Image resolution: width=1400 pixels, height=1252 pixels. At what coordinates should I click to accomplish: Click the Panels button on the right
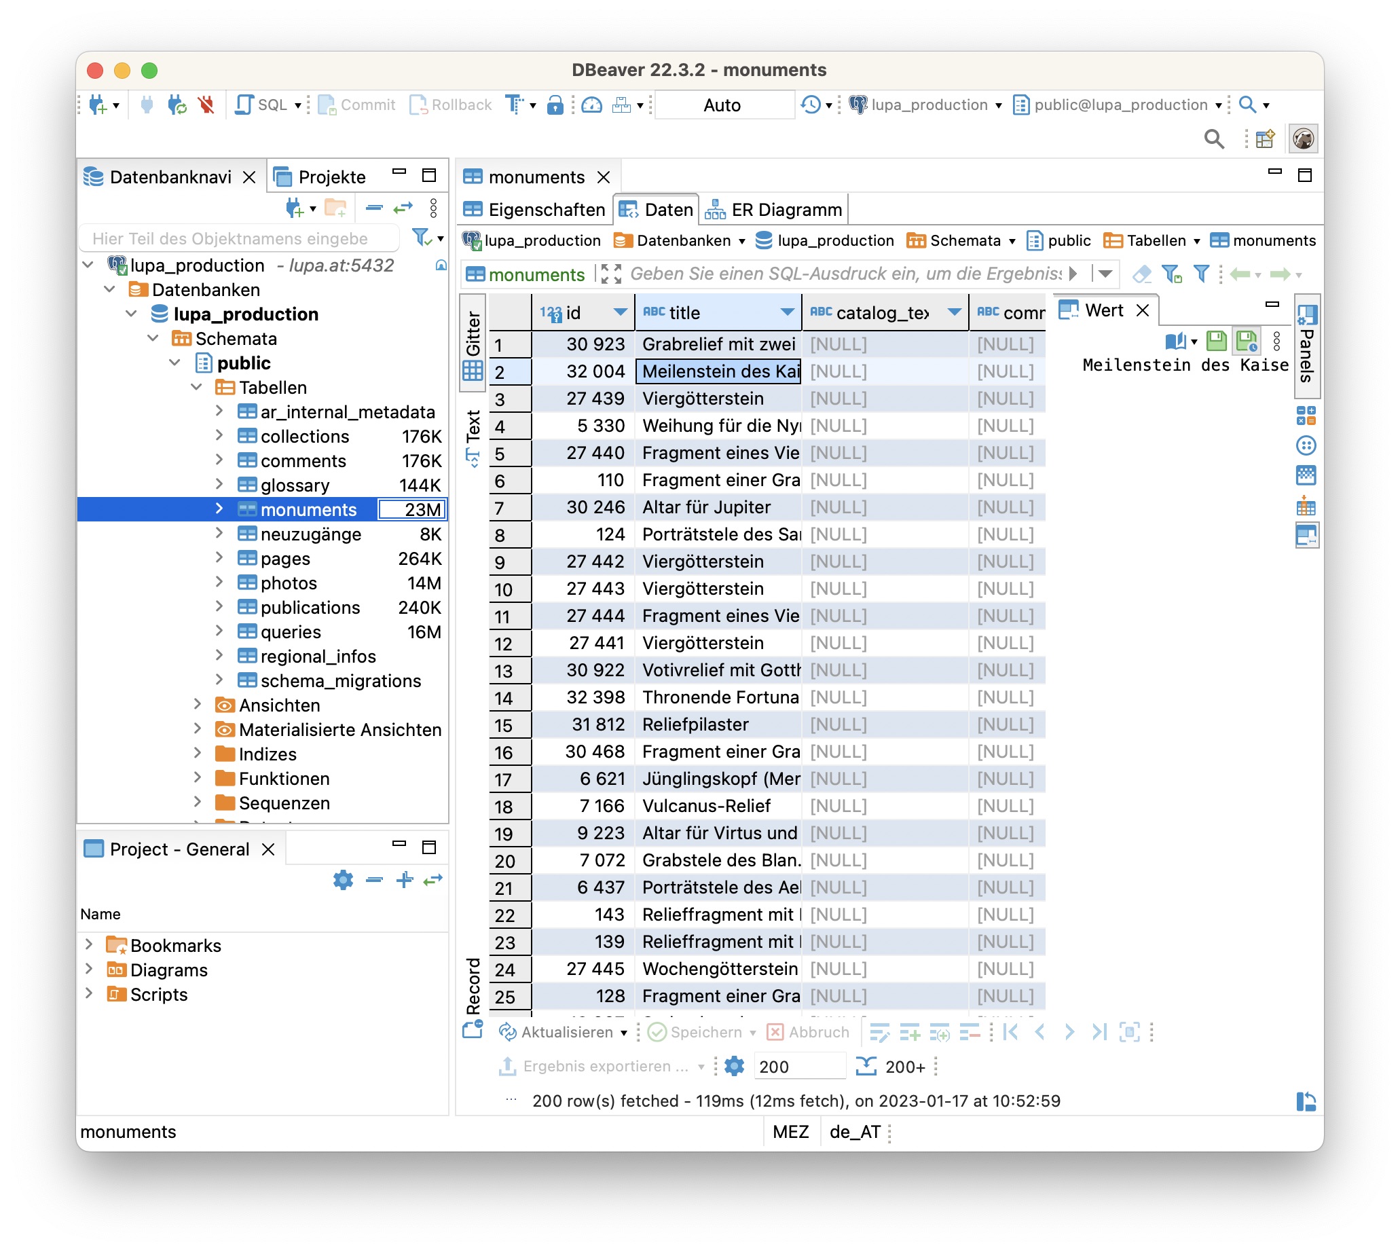pos(1306,346)
